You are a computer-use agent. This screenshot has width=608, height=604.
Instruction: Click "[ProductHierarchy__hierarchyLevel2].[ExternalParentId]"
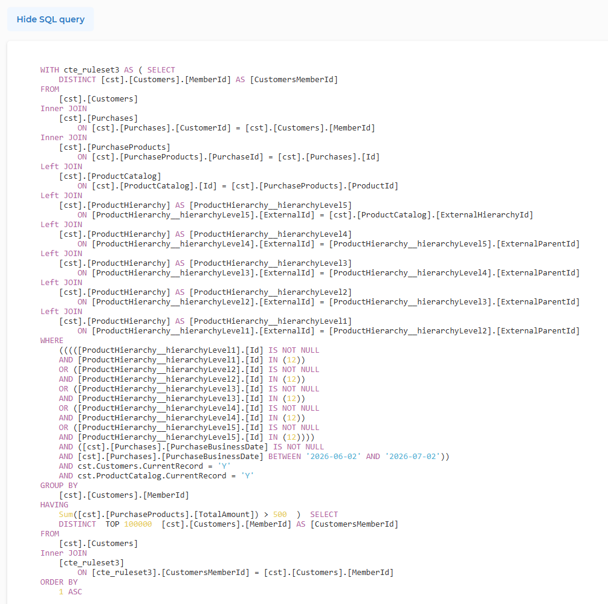454,331
